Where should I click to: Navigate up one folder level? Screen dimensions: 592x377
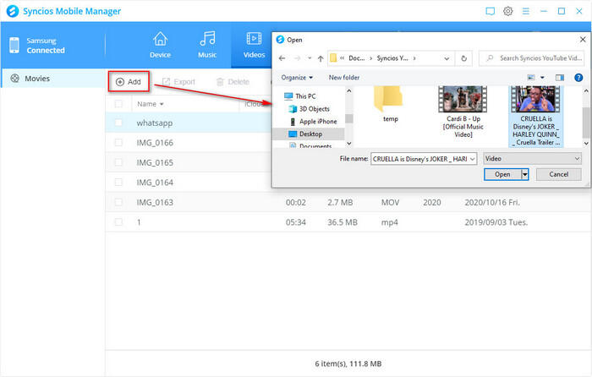(x=321, y=58)
